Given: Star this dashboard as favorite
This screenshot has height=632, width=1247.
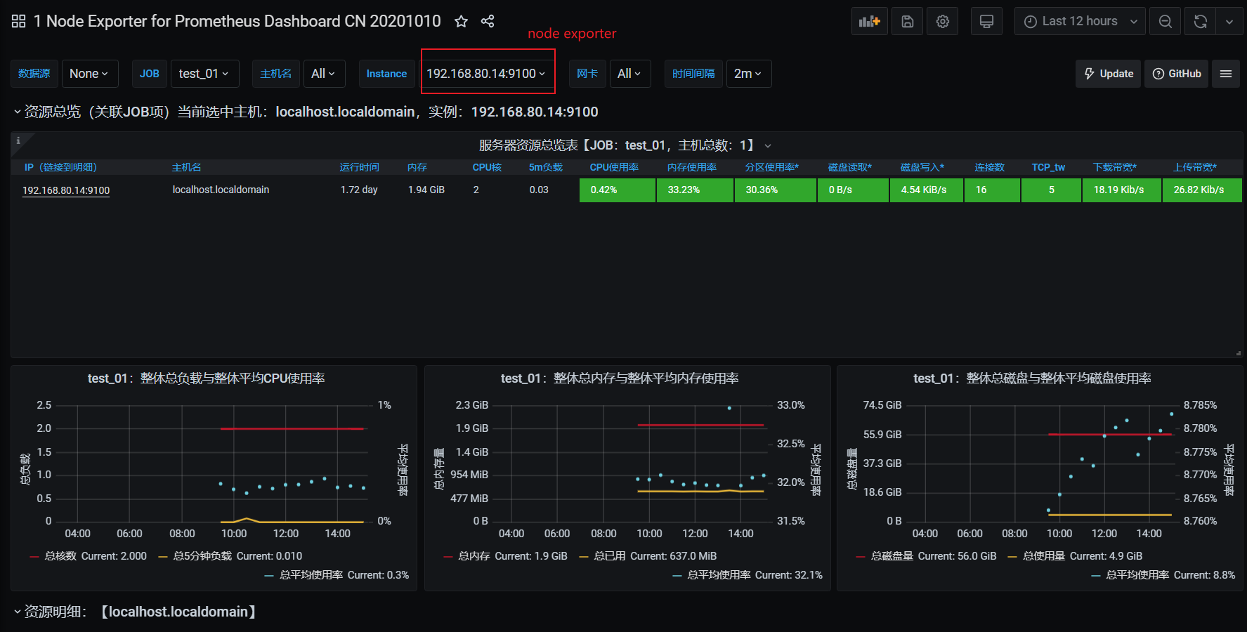Looking at the screenshot, I should [461, 21].
